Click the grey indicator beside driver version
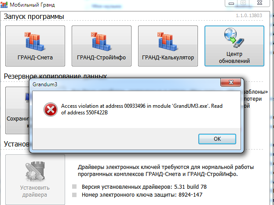This screenshot has width=274, height=205. (74, 187)
